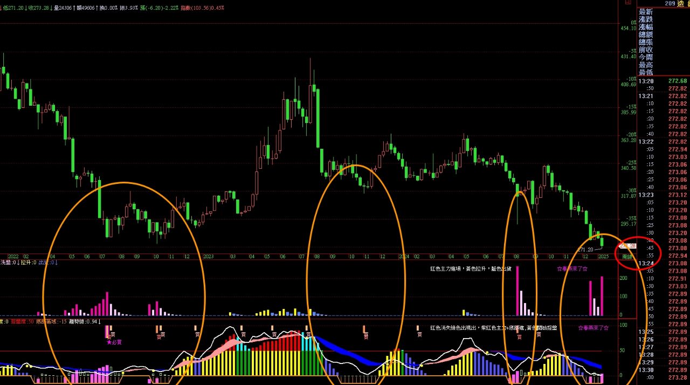Select the 13:20 tick row at 272.68
The image size is (690, 385).
(x=663, y=81)
